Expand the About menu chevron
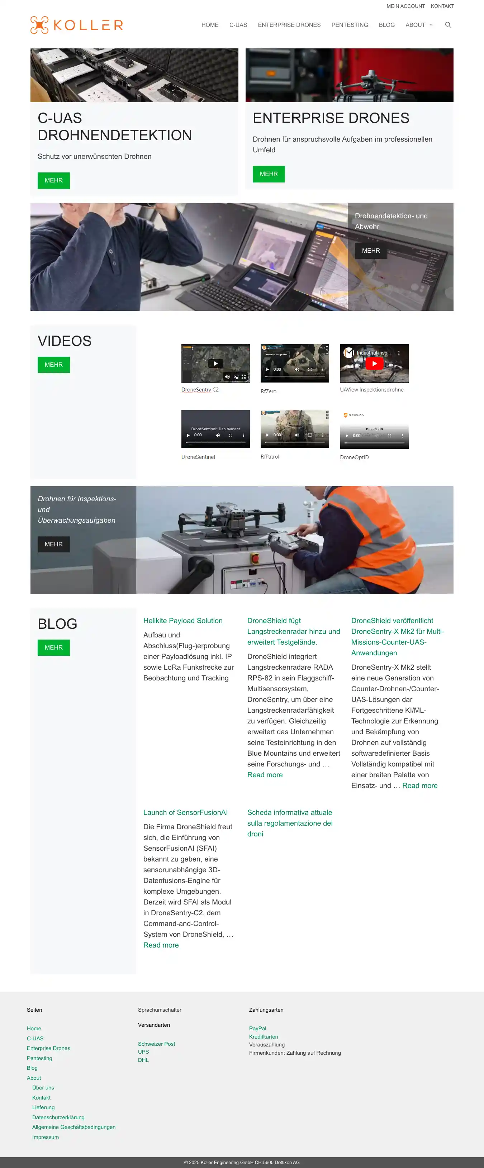 (x=431, y=25)
